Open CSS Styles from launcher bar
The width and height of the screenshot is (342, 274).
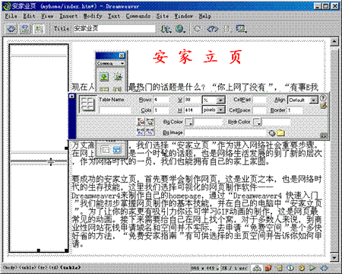(x=290, y=268)
